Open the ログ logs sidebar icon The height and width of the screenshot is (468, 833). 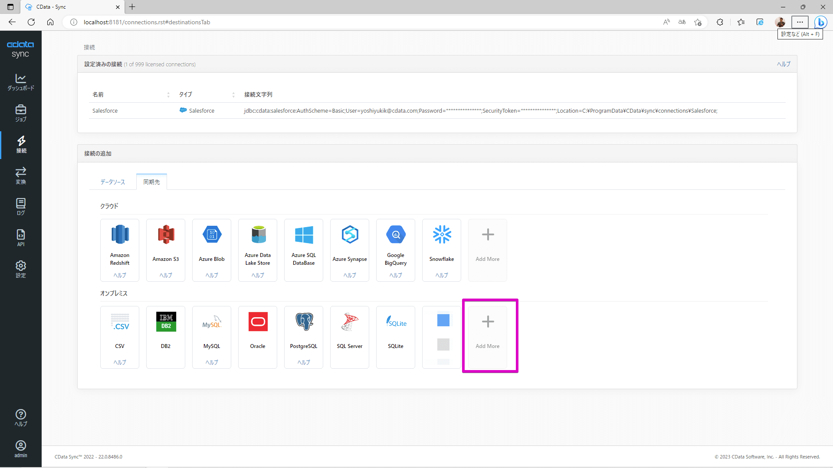pos(20,207)
